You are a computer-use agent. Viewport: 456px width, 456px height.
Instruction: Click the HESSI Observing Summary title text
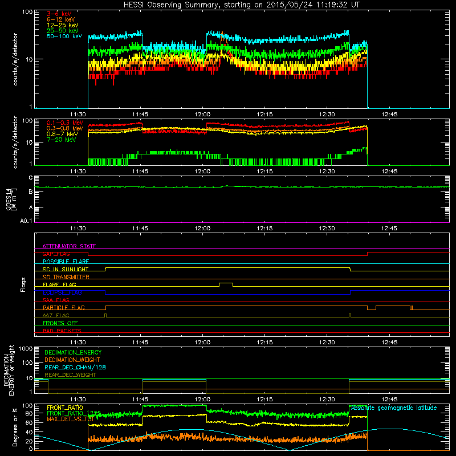[241, 5]
